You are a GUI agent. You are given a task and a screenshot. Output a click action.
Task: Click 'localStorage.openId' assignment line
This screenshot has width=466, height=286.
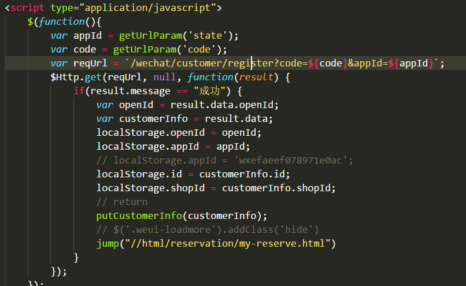(x=179, y=133)
